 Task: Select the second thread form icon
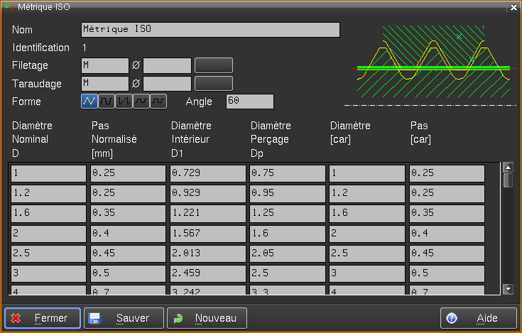[x=107, y=102]
